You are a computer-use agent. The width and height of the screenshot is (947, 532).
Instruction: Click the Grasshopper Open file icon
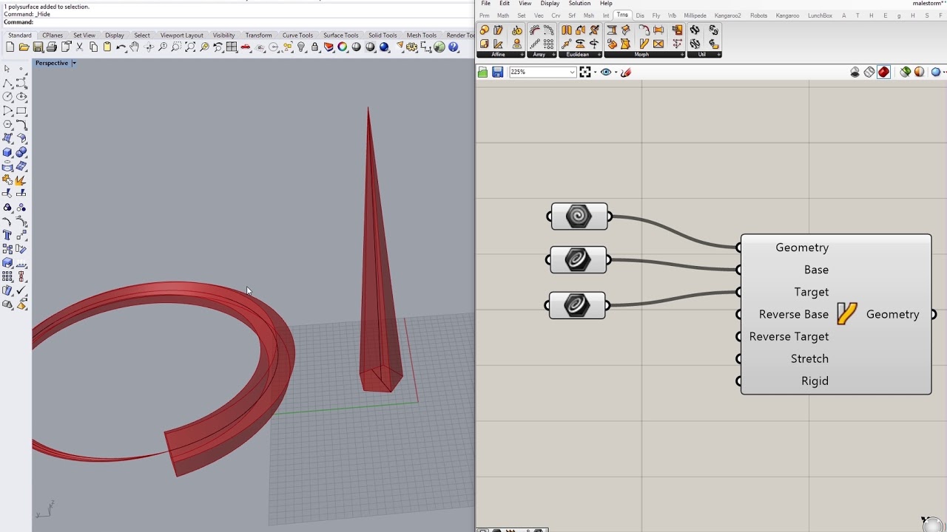483,72
